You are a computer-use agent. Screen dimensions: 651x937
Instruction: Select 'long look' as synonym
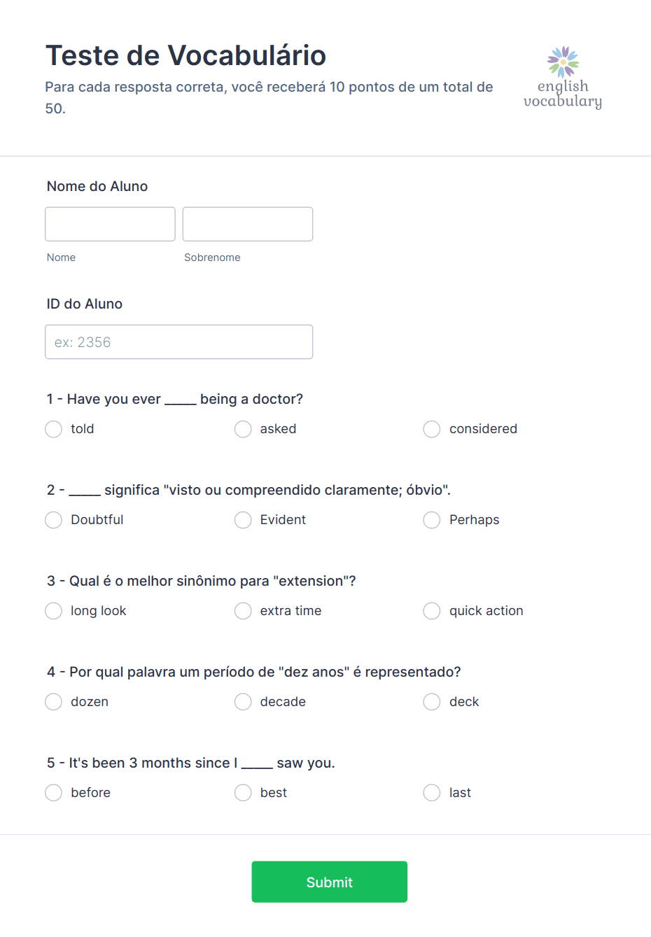click(x=54, y=611)
